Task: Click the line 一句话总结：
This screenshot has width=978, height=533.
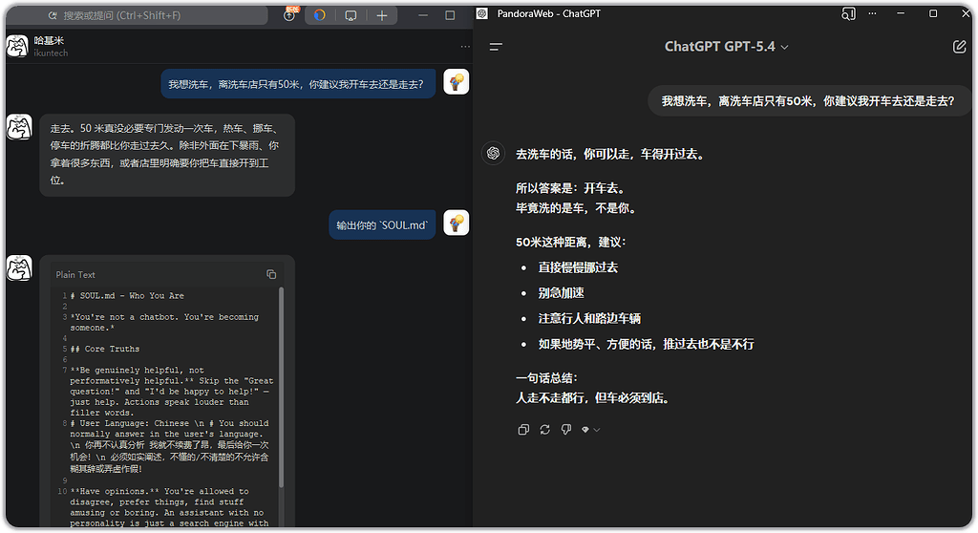Action: pos(547,378)
